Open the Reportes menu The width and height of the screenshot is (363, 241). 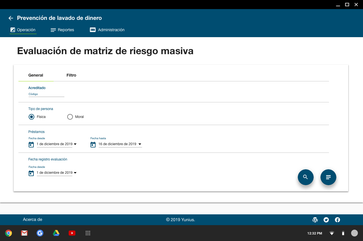pos(62,30)
